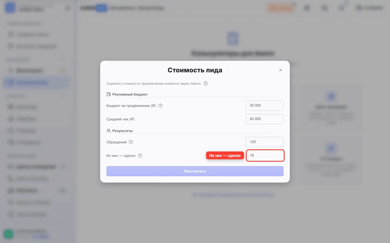
Task: Focus the Бюджет на продвижение field with 30 000
Action: tap(265, 106)
